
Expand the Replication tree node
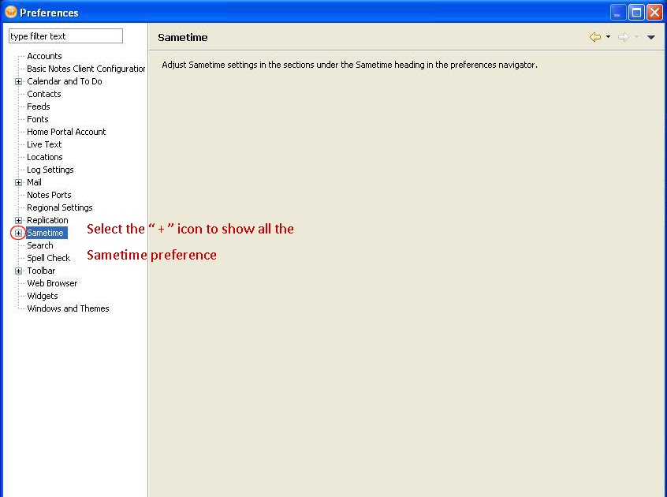click(x=18, y=220)
